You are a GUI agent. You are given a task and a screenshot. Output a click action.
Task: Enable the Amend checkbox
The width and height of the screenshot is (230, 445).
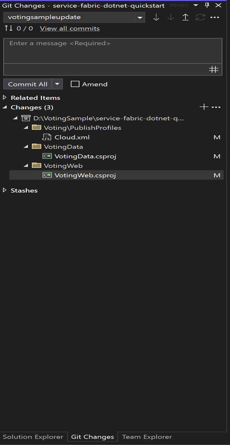pos(75,84)
